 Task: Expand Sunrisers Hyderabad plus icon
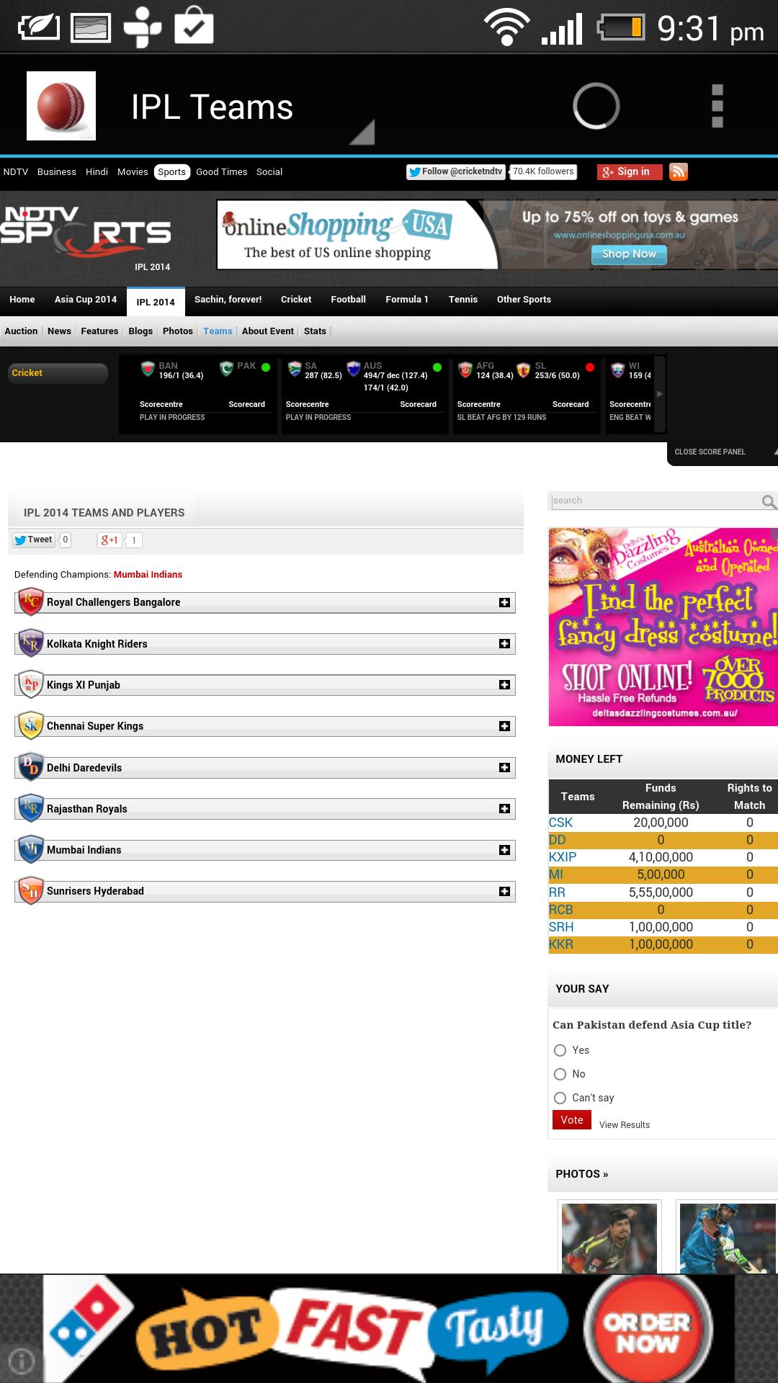(x=504, y=891)
